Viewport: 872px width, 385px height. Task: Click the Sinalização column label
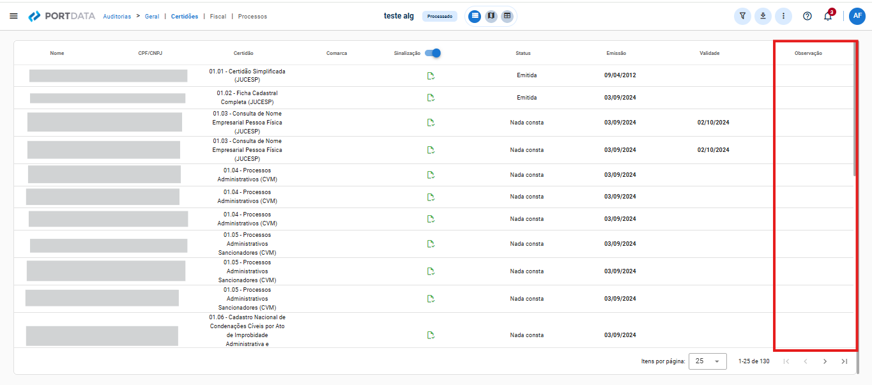click(x=407, y=53)
